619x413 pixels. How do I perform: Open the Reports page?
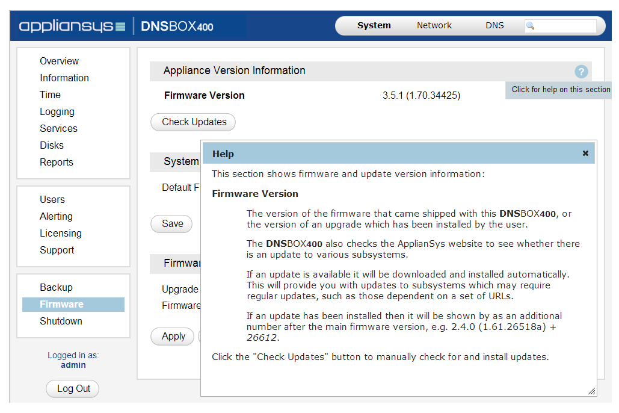pyautogui.click(x=57, y=163)
